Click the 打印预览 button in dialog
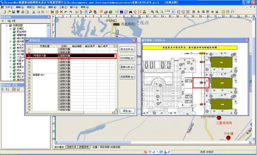This screenshot has height=155, width=257. coord(127,58)
